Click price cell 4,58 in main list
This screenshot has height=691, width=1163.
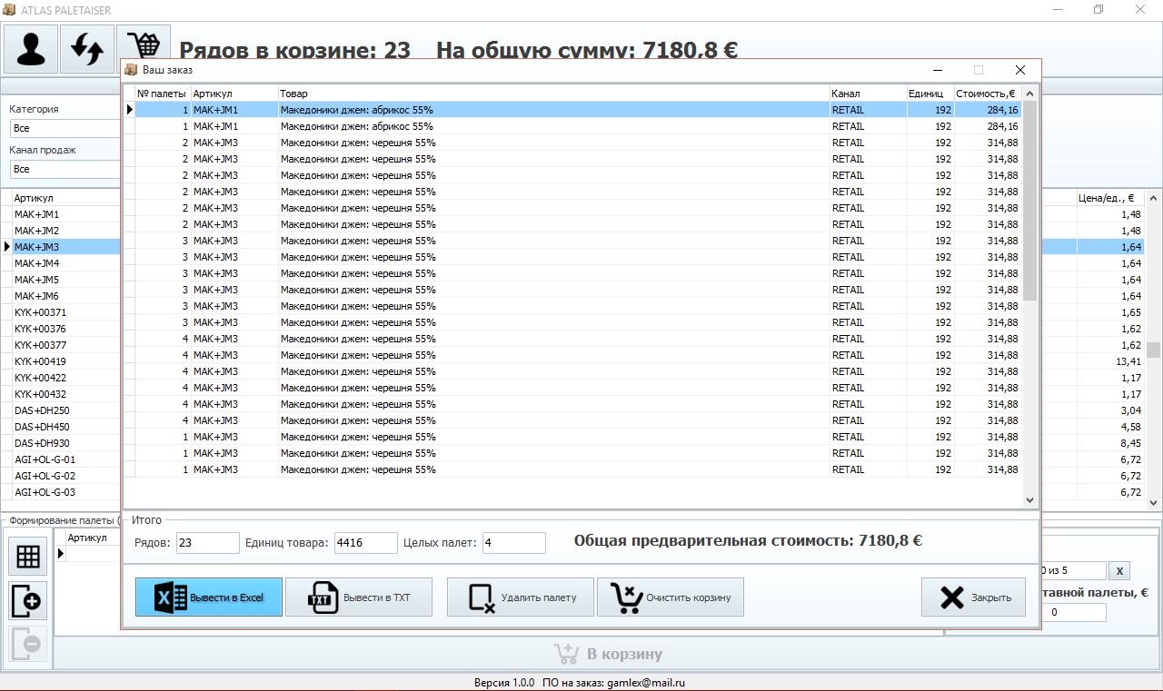tap(1110, 427)
